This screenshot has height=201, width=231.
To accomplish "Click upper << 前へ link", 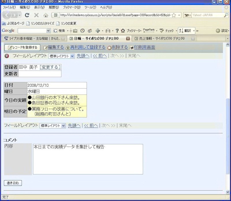I will click(100, 56).
